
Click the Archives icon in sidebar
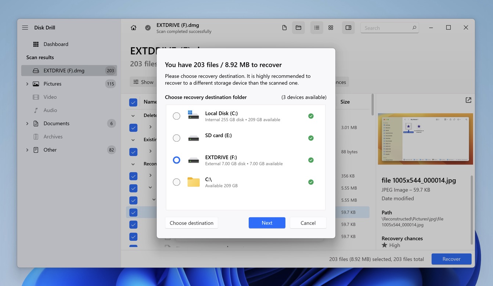click(36, 137)
